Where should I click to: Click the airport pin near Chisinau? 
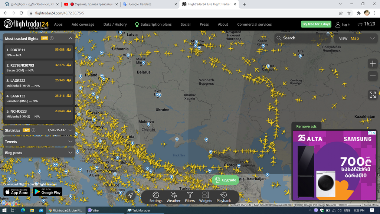[148, 124]
